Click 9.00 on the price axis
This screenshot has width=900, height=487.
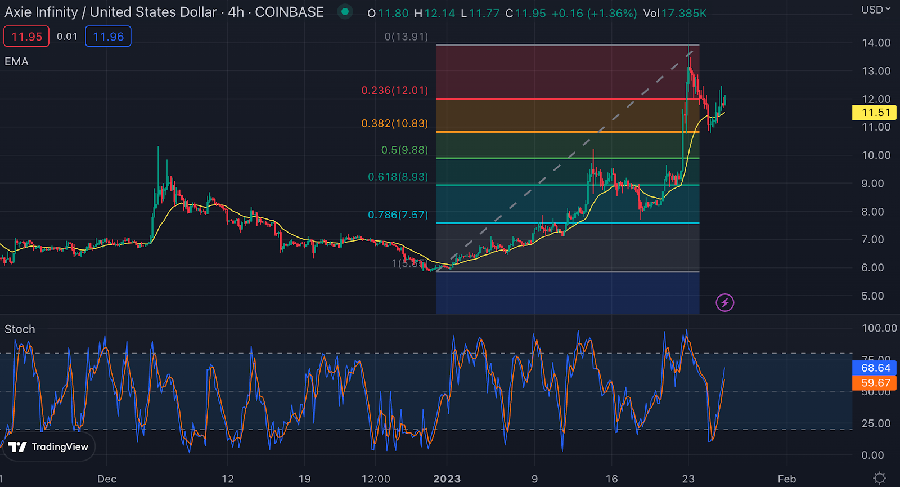coord(873,184)
